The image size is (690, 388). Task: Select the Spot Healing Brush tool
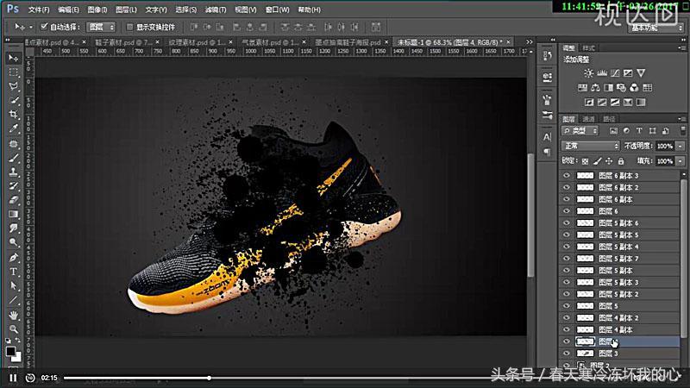(14, 144)
